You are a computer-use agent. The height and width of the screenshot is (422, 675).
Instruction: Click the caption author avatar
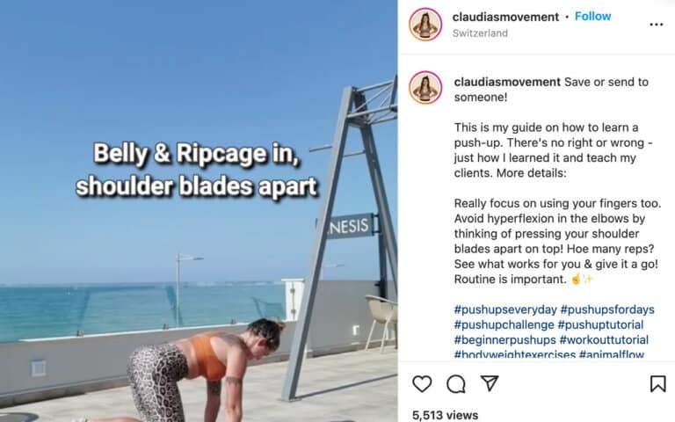coord(425,88)
